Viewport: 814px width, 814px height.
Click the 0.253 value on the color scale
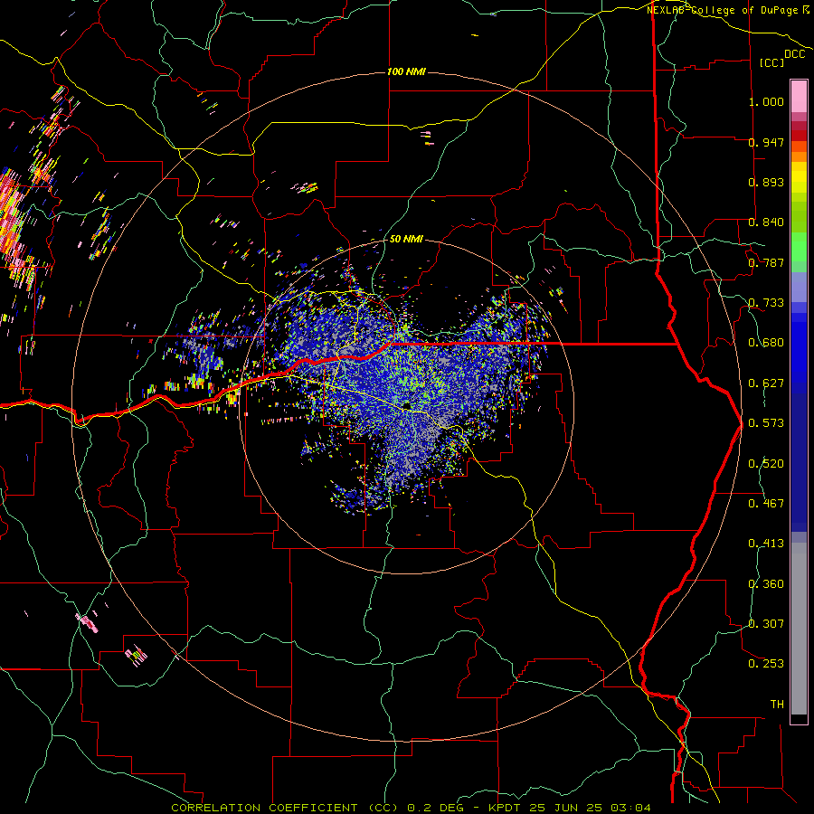click(x=766, y=664)
